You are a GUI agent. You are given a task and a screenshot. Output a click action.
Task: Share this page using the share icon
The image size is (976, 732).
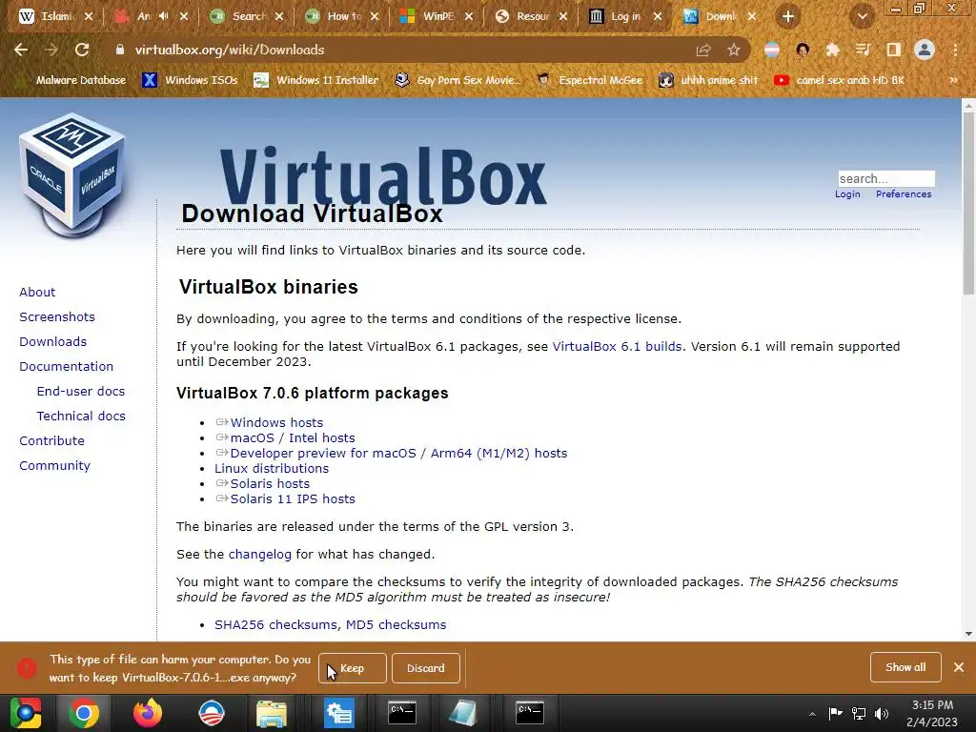703,50
